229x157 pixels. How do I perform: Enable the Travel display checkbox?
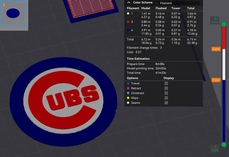click(x=166, y=83)
